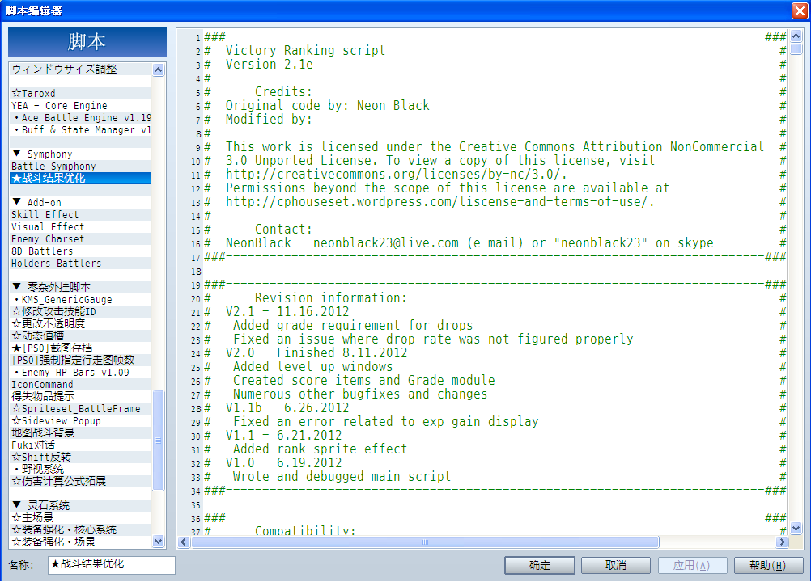Close the script editor window
Screen dimensions: 811x582
800,11
